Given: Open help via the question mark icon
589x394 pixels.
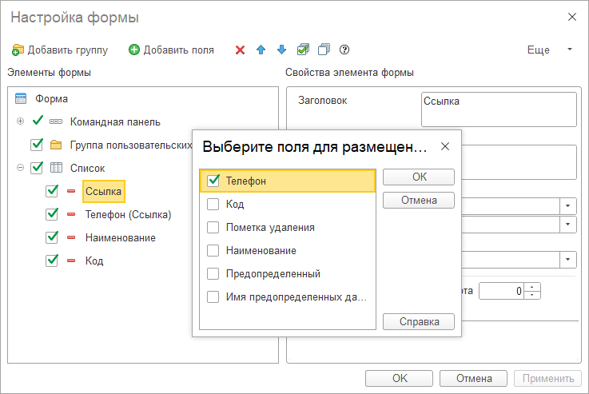Looking at the screenshot, I should coord(344,50).
